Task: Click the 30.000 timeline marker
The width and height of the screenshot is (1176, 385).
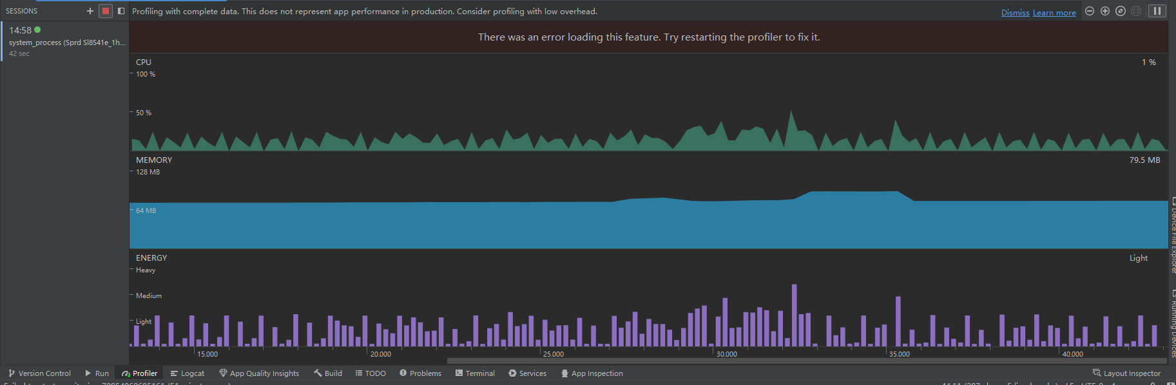Action: (727, 354)
